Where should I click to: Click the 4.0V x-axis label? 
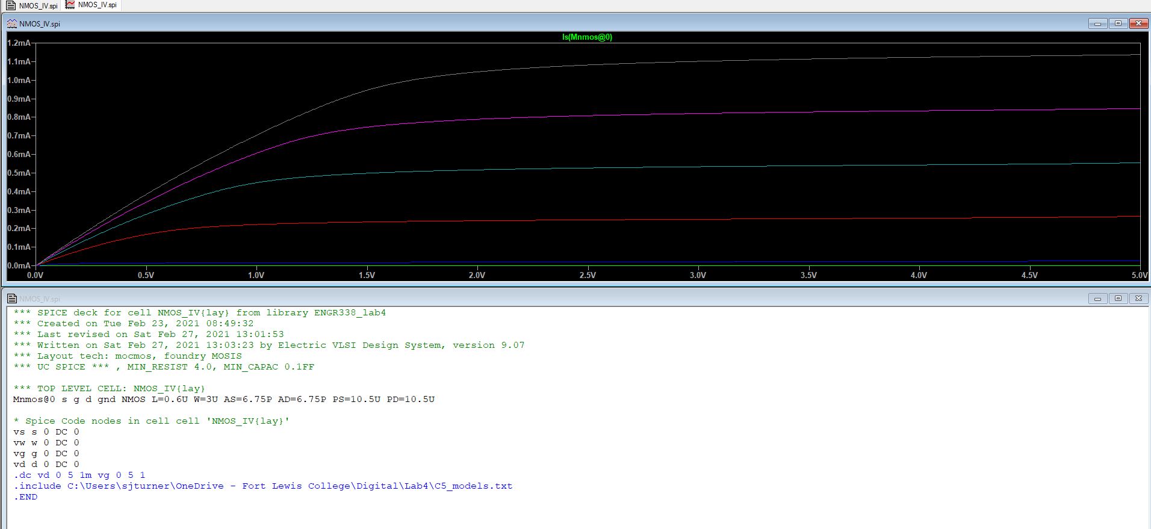[x=919, y=275]
